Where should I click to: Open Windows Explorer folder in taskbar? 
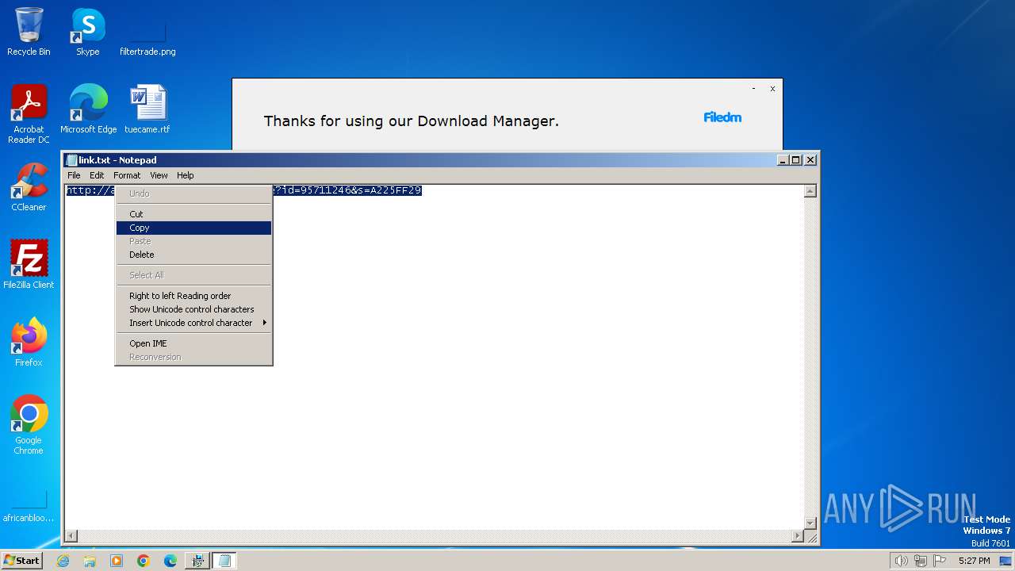coord(90,561)
